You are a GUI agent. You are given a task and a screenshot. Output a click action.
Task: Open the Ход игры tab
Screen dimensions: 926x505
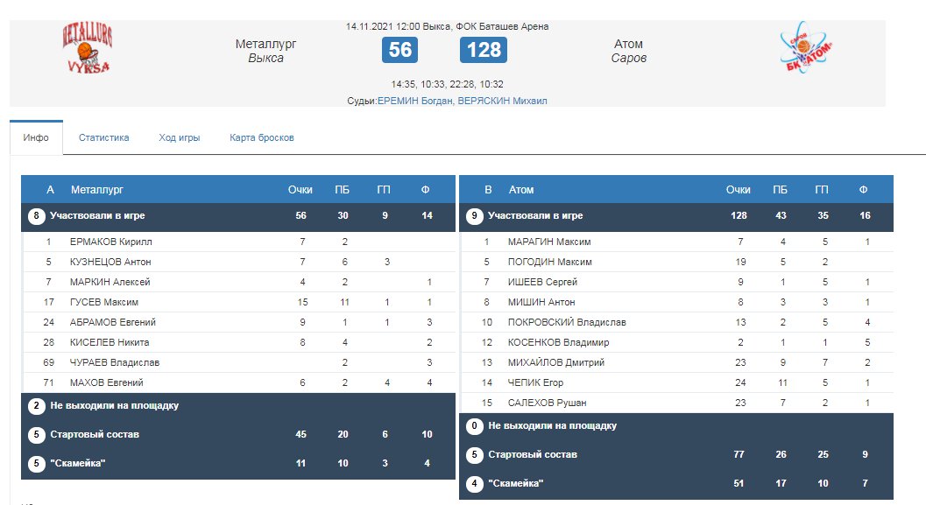pyautogui.click(x=180, y=137)
